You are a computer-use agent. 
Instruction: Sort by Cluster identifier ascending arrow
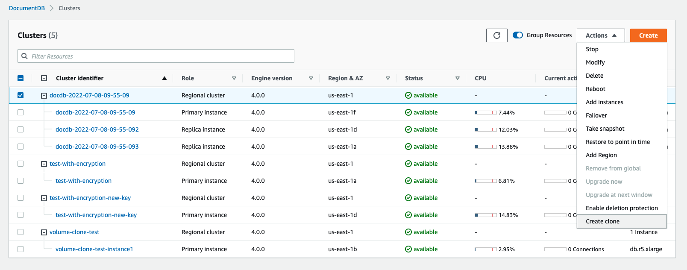coord(164,78)
